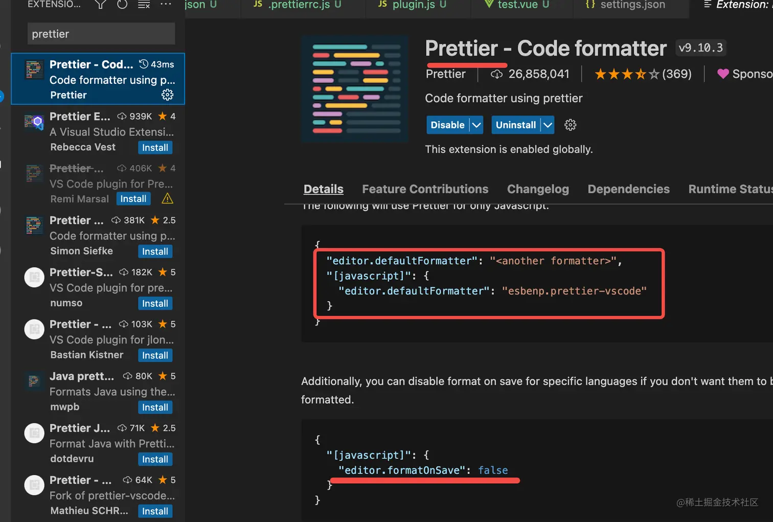This screenshot has height=522, width=773.
Task: Click the install count 26,858,041
Action: click(539, 74)
